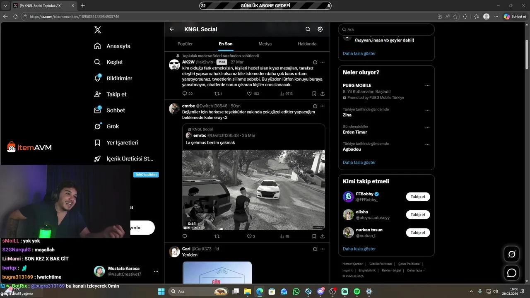Select the En Son tab
530x298 pixels.
tap(226, 44)
